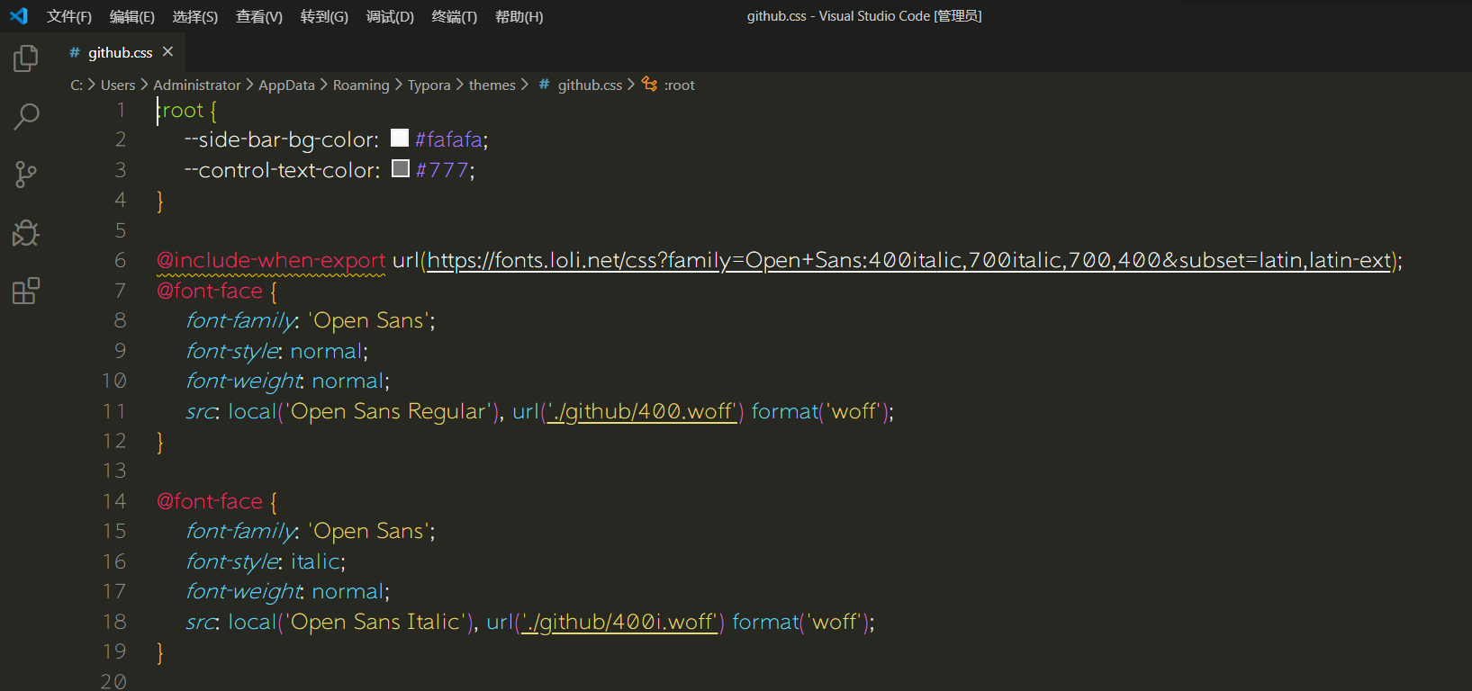
Task: Click the @include-when-export text
Action: pos(271,260)
